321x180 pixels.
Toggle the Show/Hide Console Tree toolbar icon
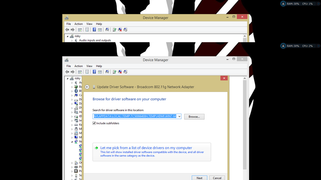[79, 72]
